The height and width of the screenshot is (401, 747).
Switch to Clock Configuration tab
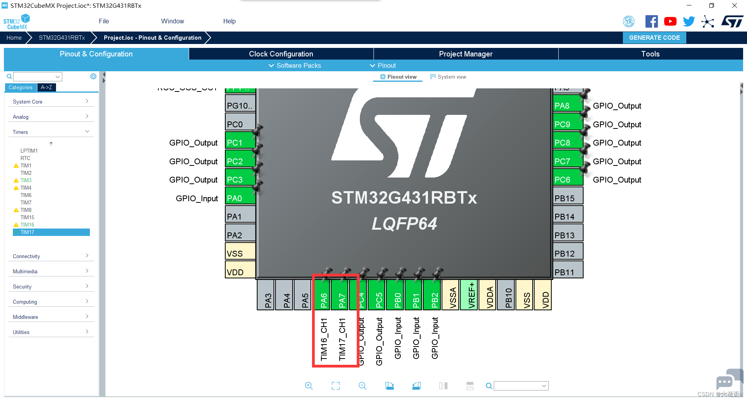[x=281, y=54]
